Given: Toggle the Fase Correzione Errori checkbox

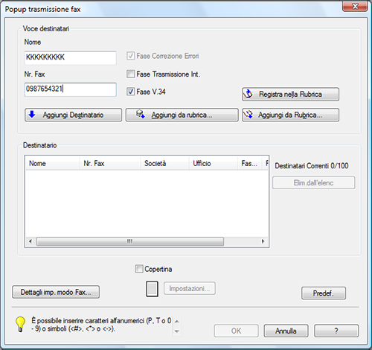Looking at the screenshot, I should [130, 56].
